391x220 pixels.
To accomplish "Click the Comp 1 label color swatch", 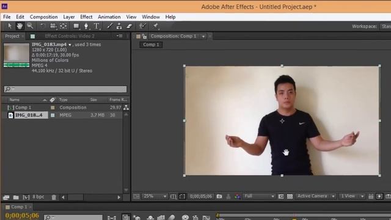I will coord(53,108).
